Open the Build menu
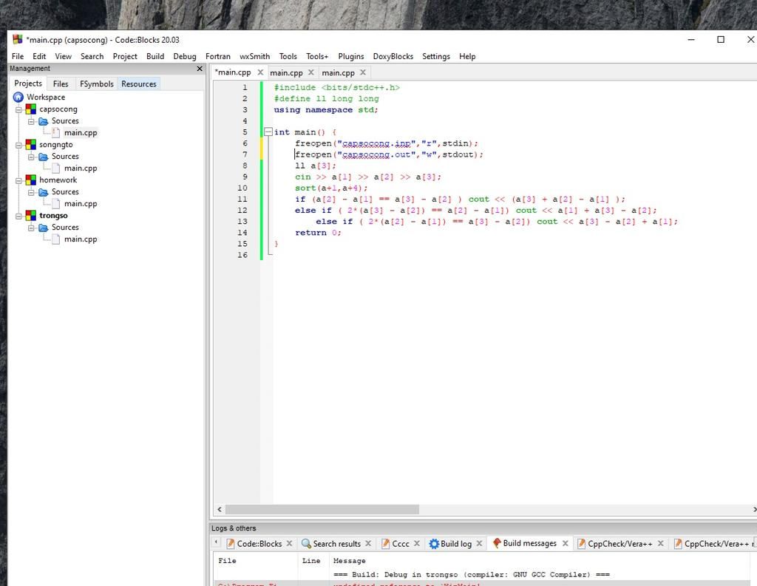The height and width of the screenshot is (586, 757). point(155,56)
